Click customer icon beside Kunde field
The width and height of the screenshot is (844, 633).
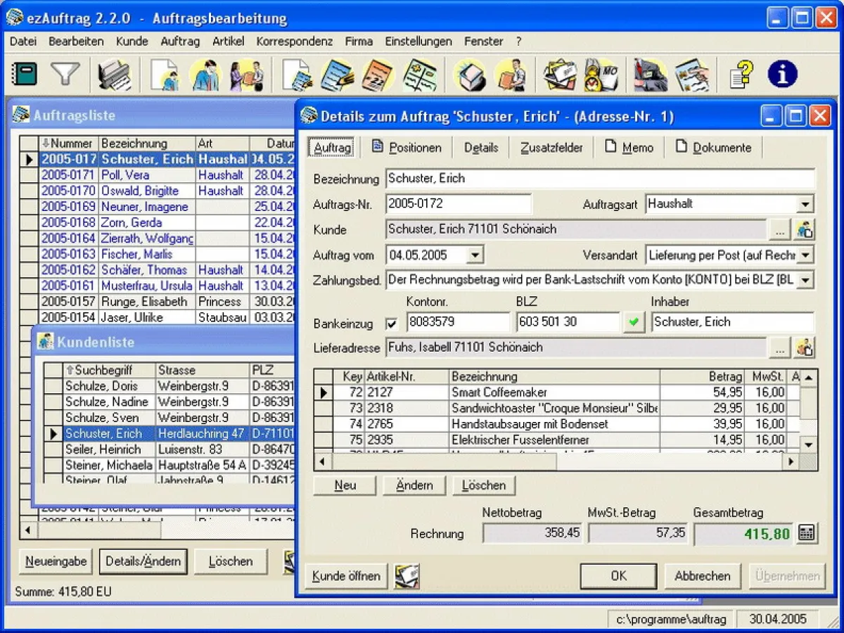coord(805,229)
